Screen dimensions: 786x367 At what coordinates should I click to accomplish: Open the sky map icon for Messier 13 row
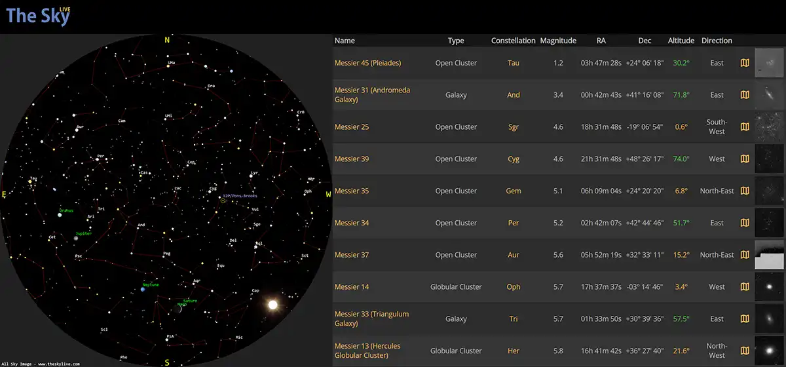point(744,351)
